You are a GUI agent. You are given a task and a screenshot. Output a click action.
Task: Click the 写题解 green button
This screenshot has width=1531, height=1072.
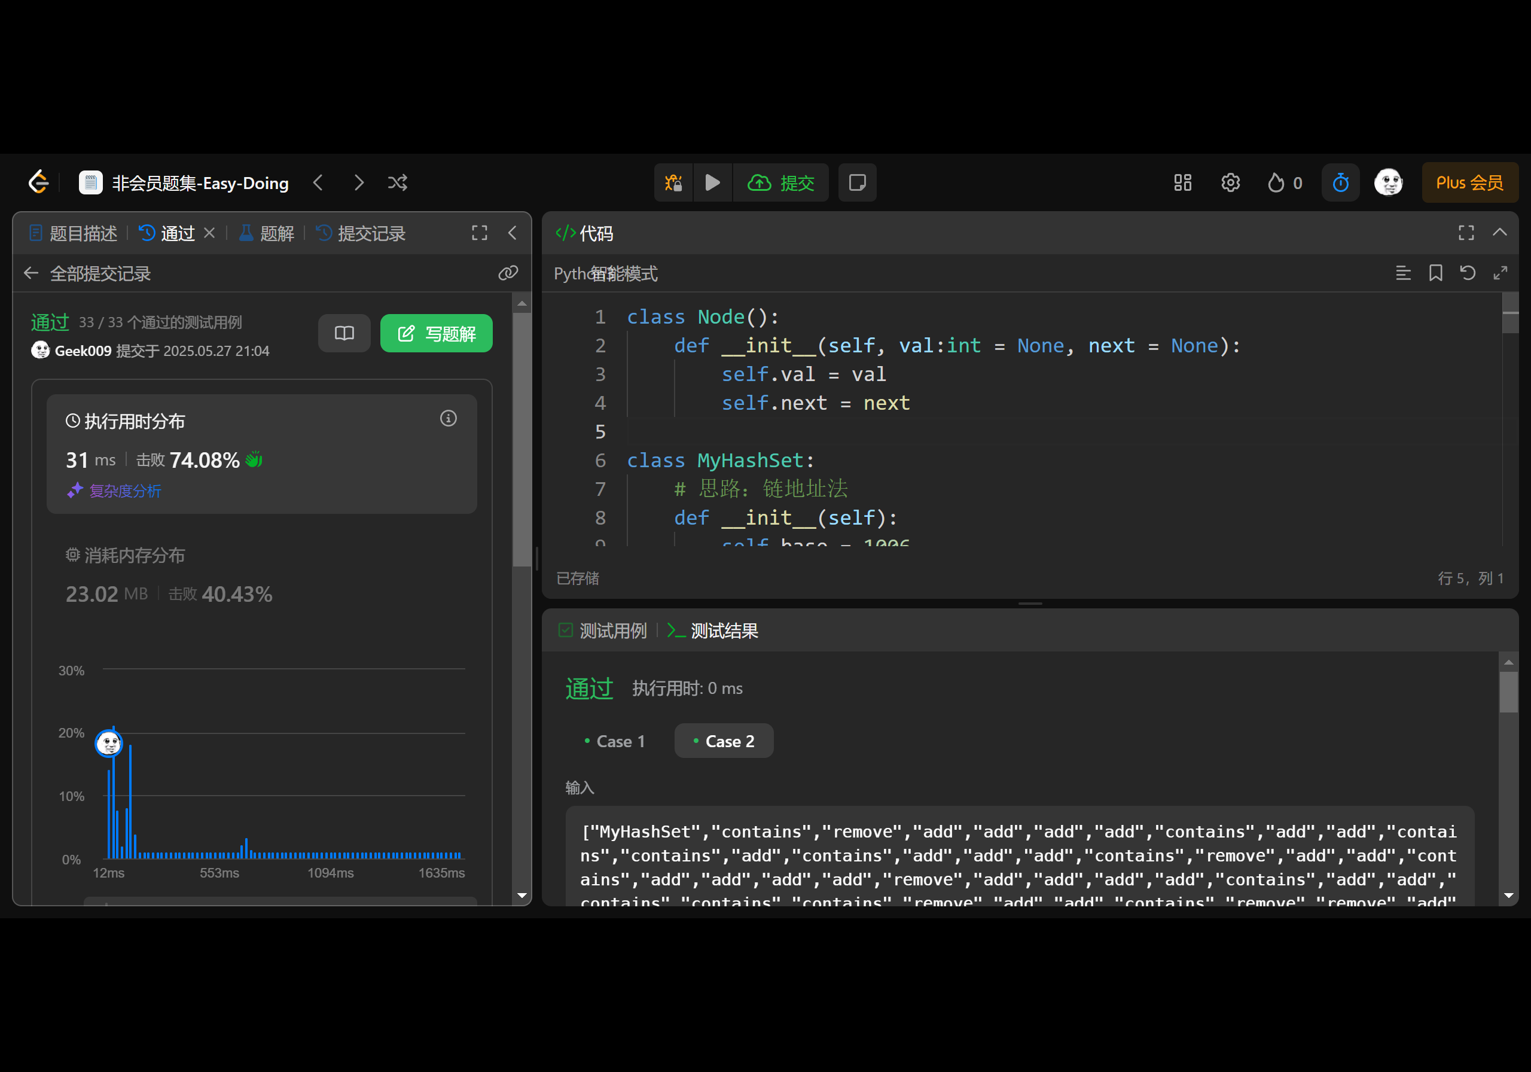click(x=436, y=333)
